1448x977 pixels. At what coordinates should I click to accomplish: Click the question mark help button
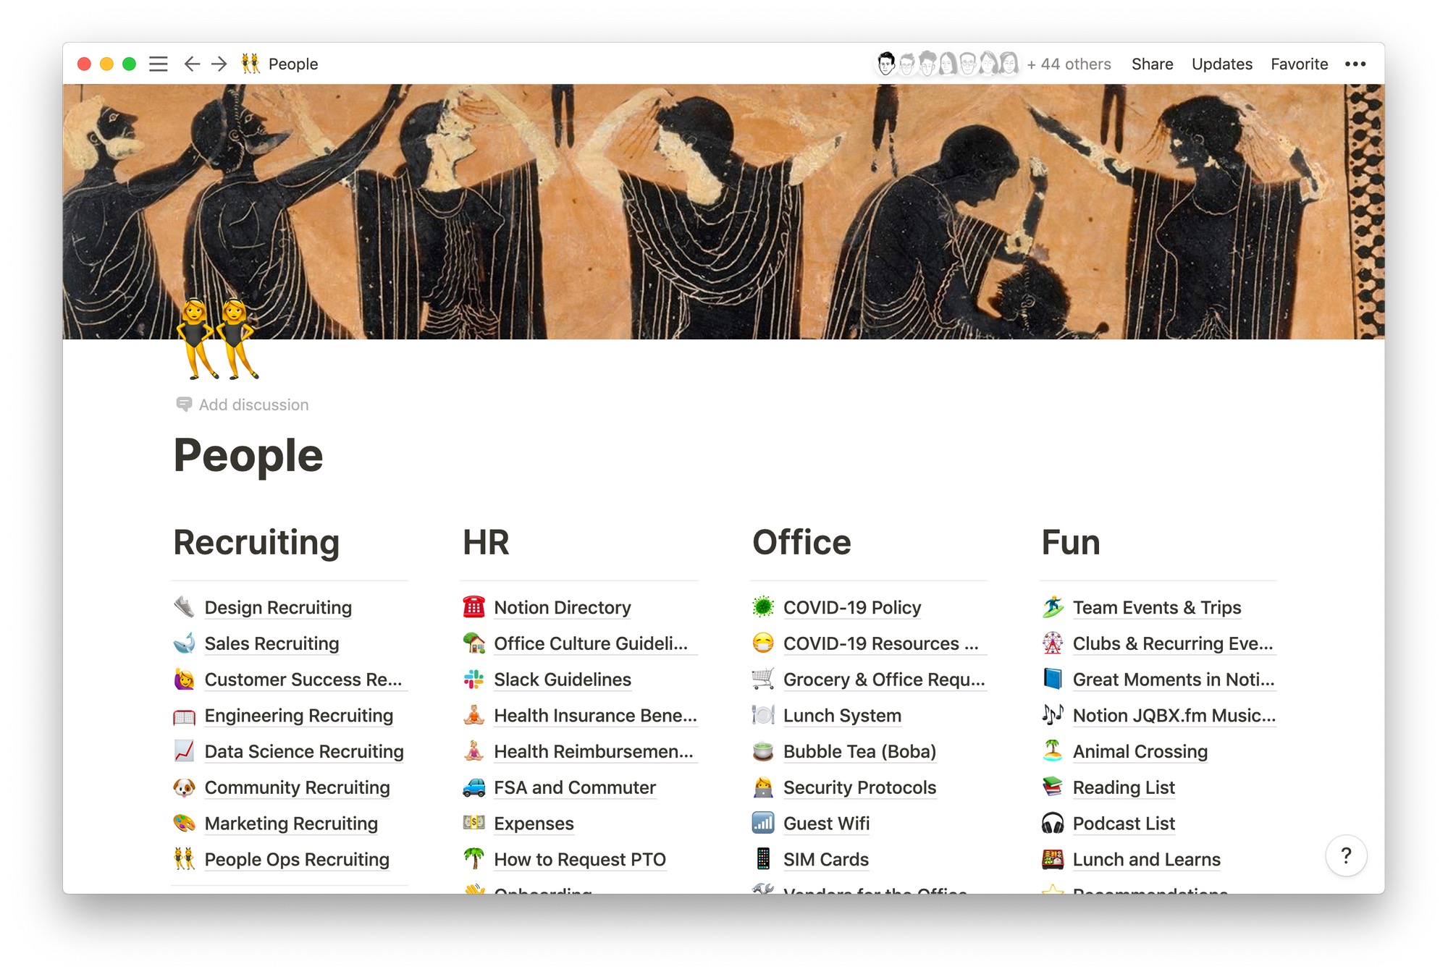(x=1346, y=855)
